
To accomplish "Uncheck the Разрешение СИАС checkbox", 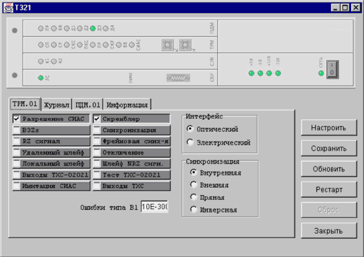I will [x=16, y=119].
